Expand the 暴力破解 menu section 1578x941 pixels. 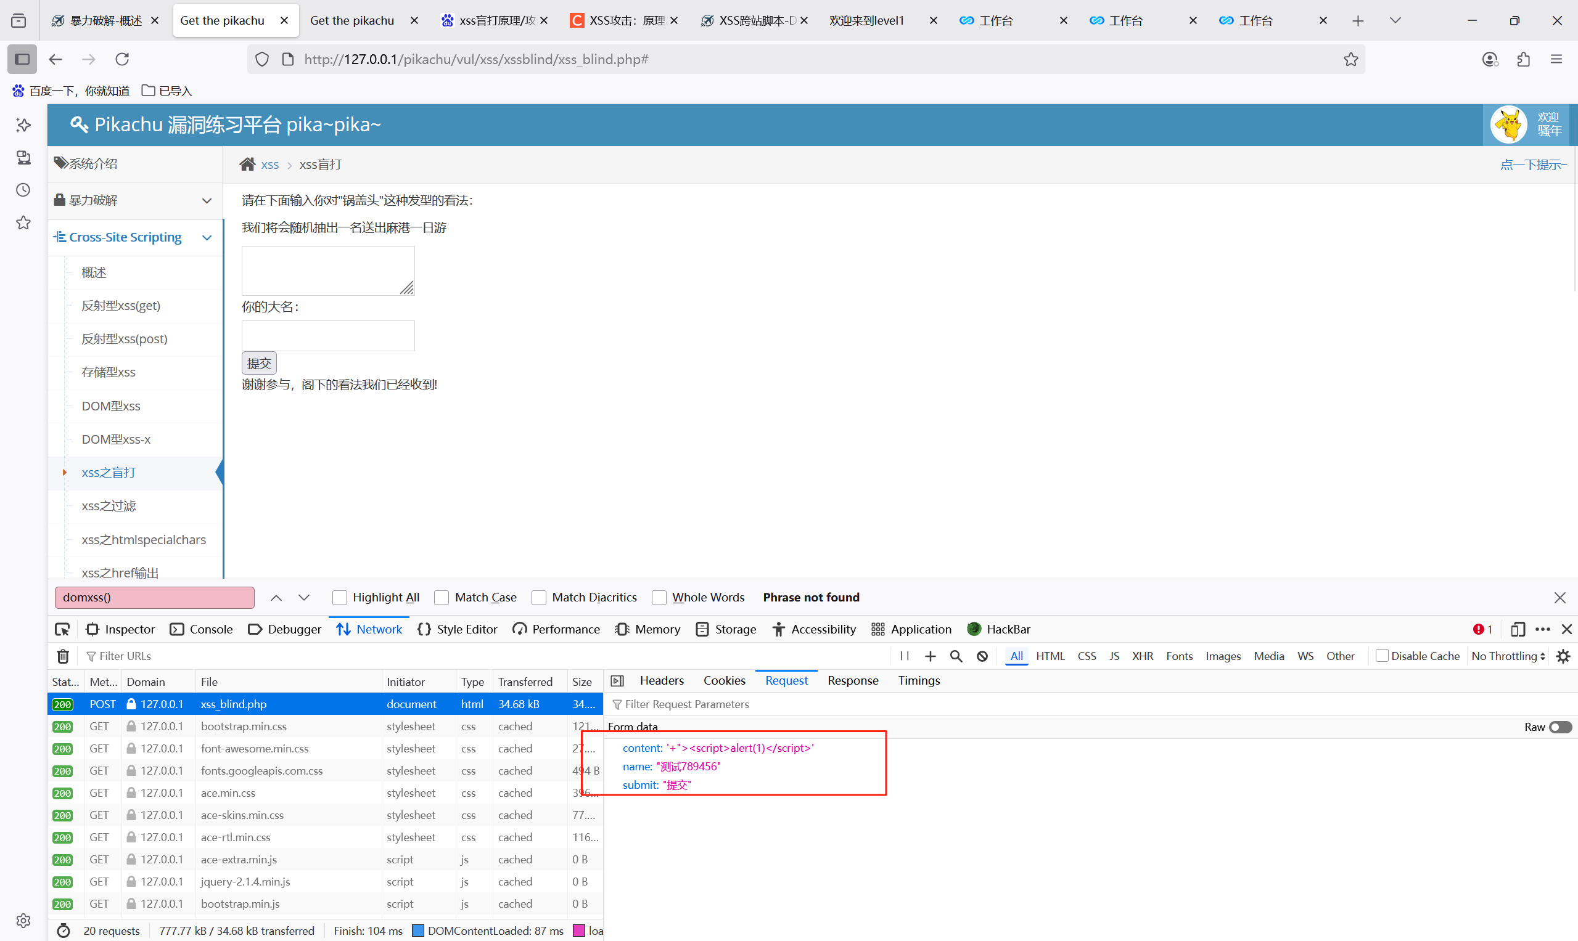coord(135,200)
